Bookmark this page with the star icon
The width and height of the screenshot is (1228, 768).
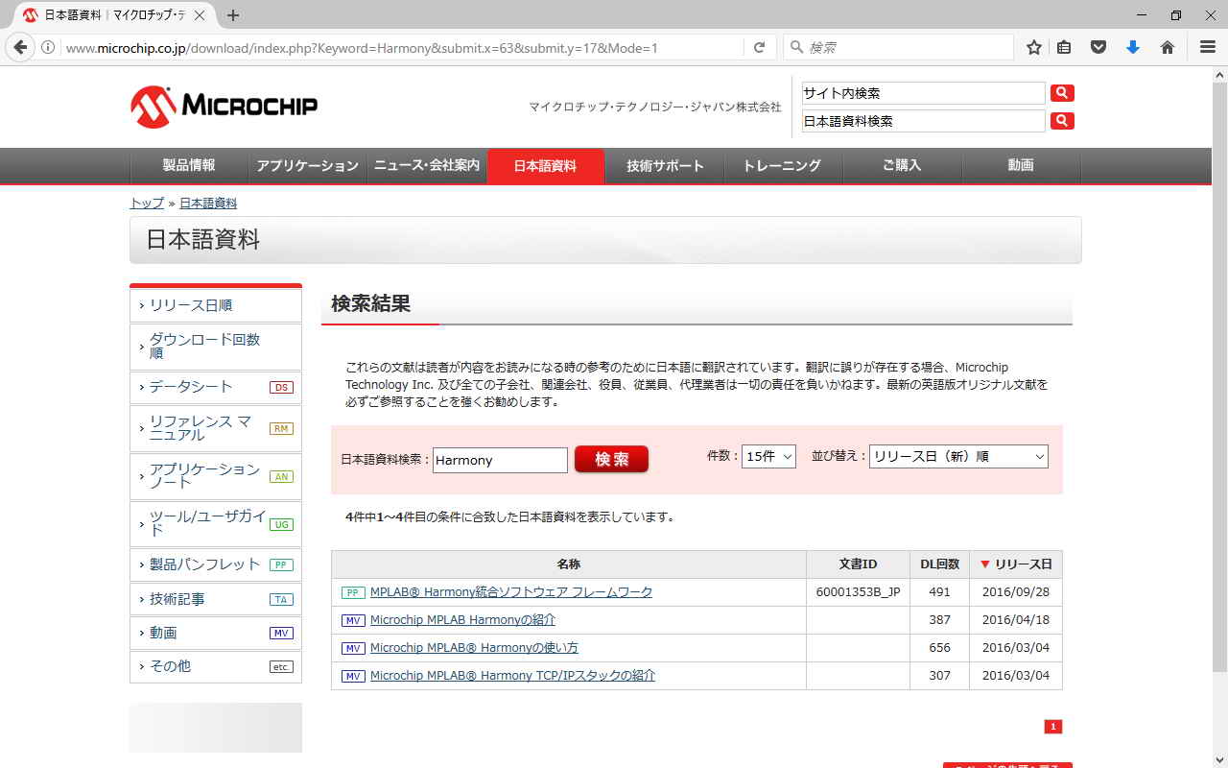click(1034, 47)
